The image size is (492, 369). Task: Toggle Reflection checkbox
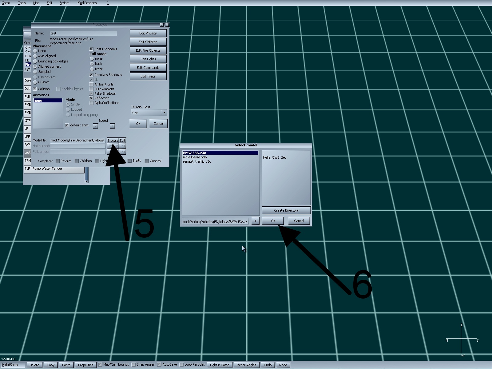91,98
